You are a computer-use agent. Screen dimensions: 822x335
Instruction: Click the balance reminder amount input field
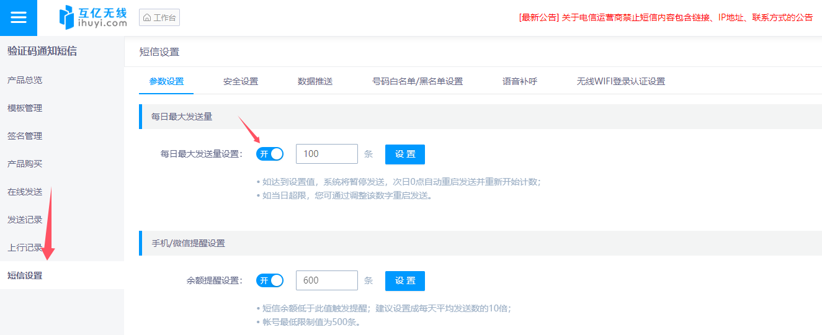coord(326,280)
